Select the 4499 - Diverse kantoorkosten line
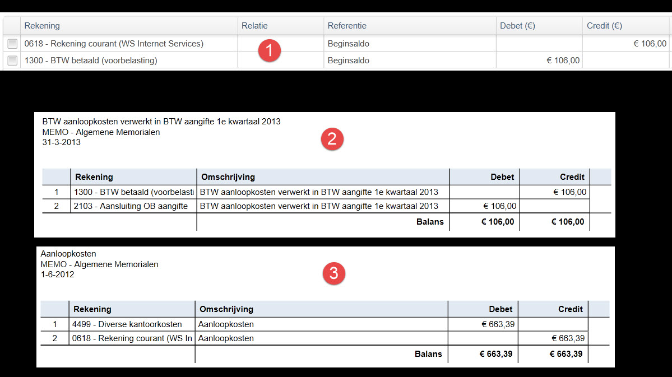 click(127, 324)
